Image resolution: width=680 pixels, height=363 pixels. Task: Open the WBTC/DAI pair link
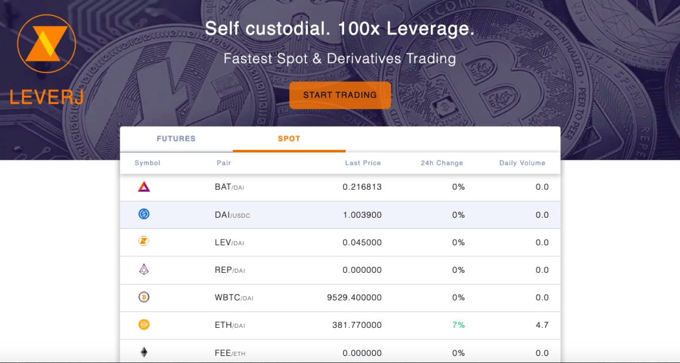[234, 297]
